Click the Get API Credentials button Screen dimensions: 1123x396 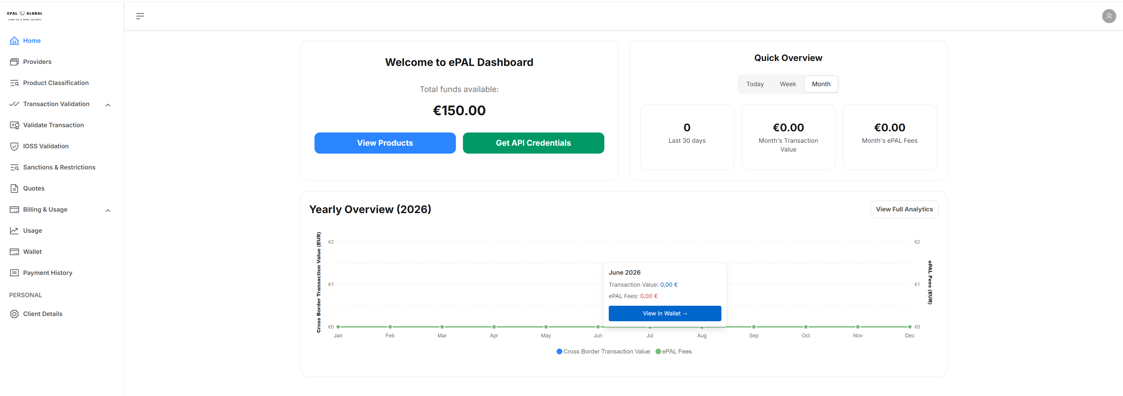pos(533,143)
